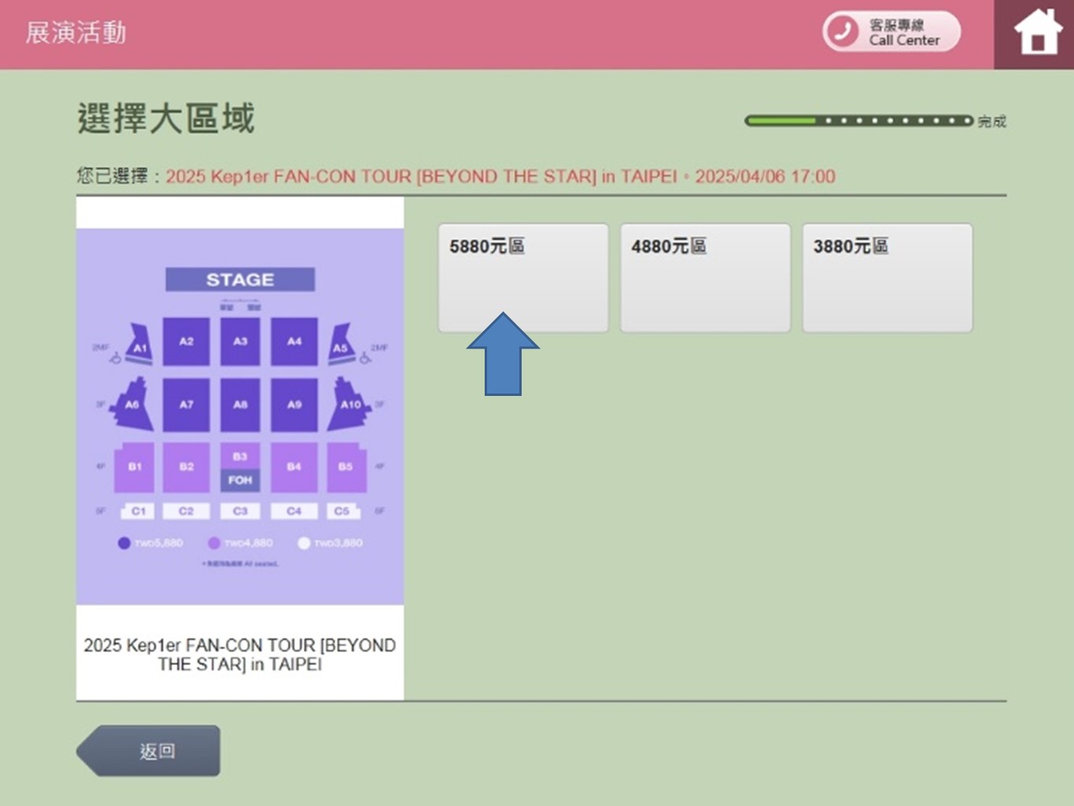Select seat block A3 on the map
1074x806 pixels.
(240, 342)
